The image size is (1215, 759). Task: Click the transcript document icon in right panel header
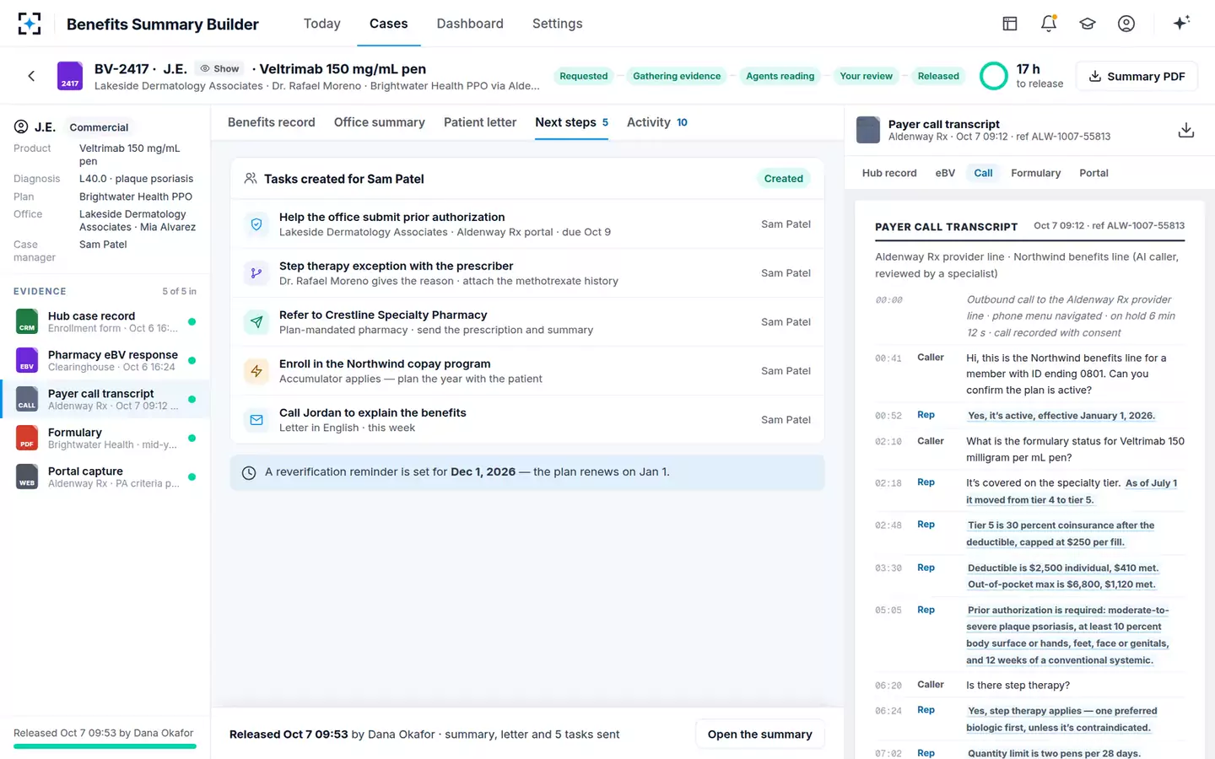point(868,130)
